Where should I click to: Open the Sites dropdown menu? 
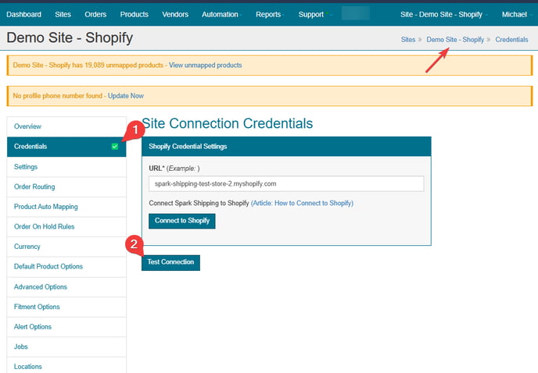(x=63, y=14)
